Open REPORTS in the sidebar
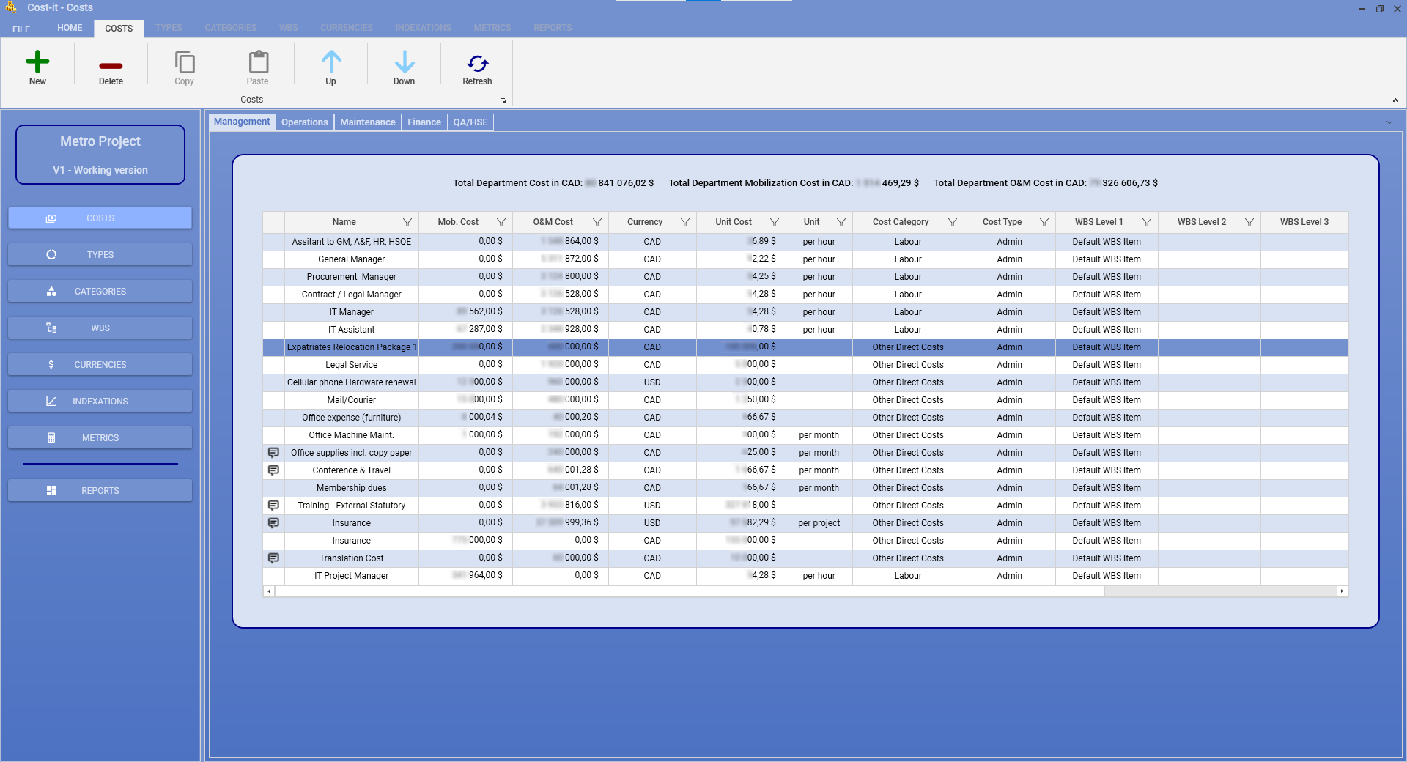This screenshot has height=762, width=1407. (100, 491)
